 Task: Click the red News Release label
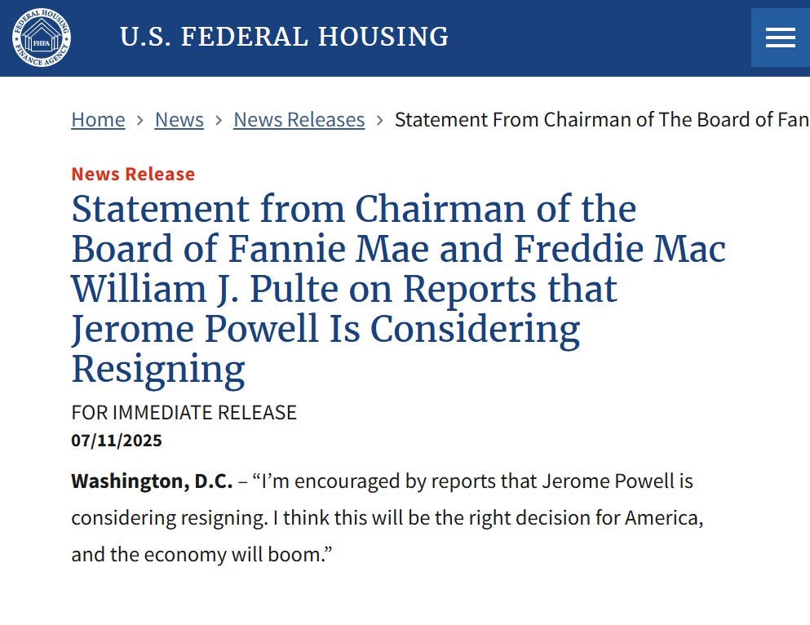[x=133, y=174]
